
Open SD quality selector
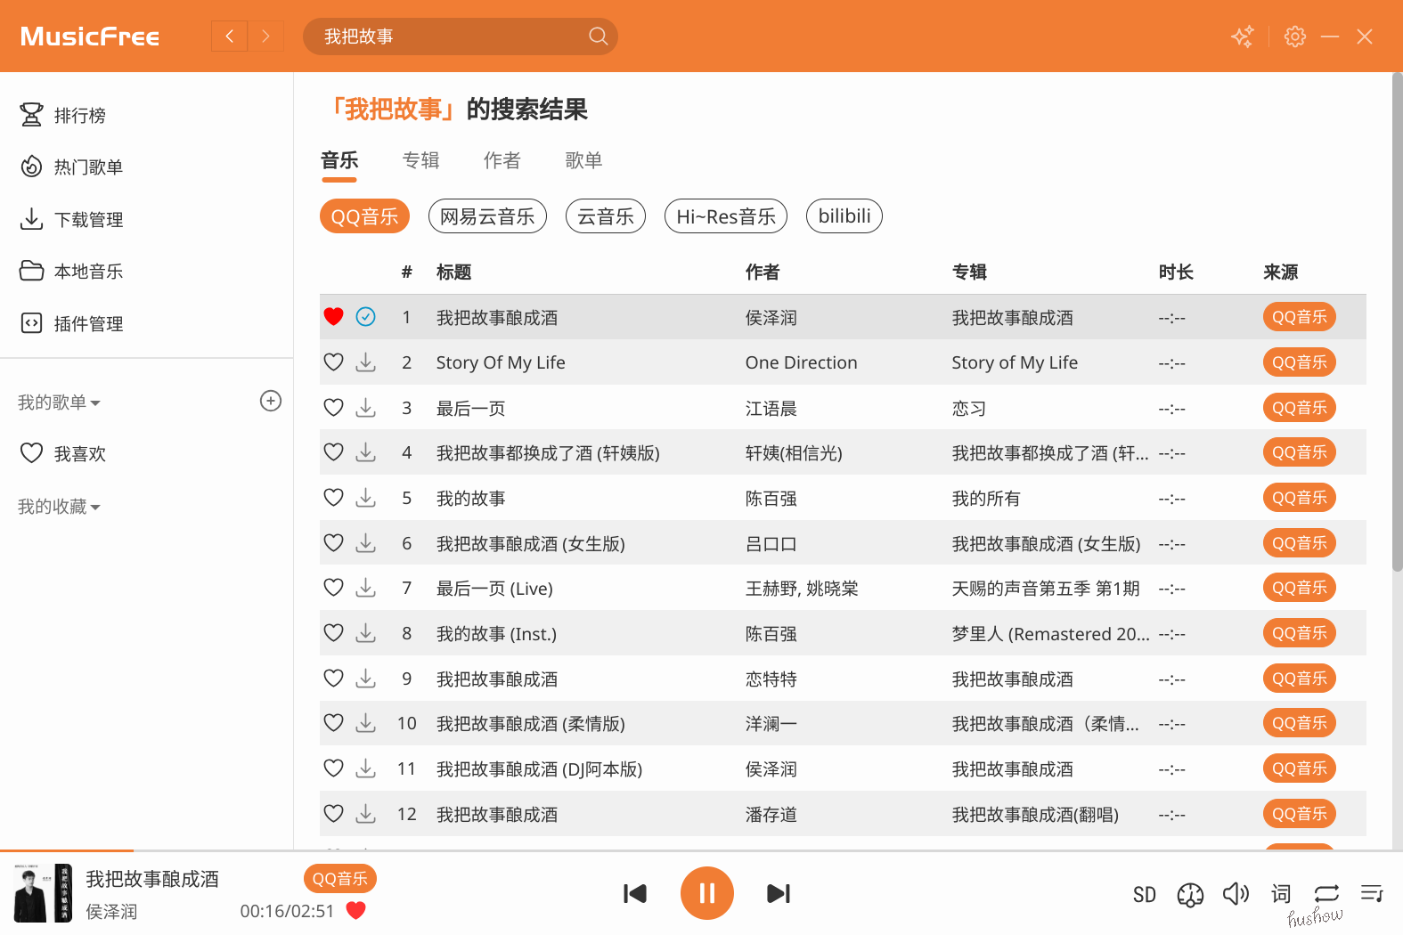click(x=1145, y=894)
